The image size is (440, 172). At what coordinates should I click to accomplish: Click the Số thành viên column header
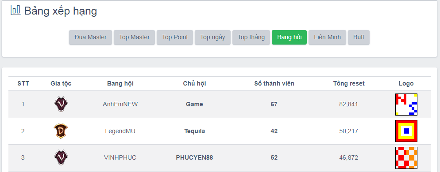(274, 83)
